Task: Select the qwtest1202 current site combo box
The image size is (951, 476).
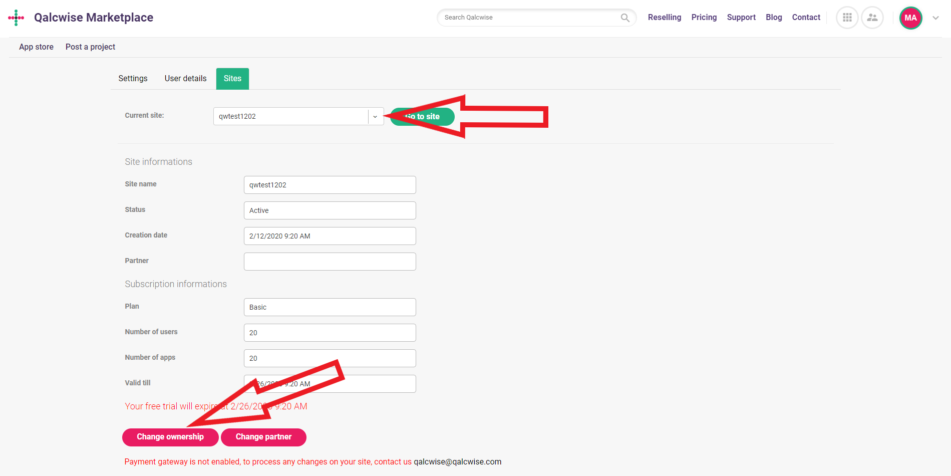Action: (x=298, y=116)
